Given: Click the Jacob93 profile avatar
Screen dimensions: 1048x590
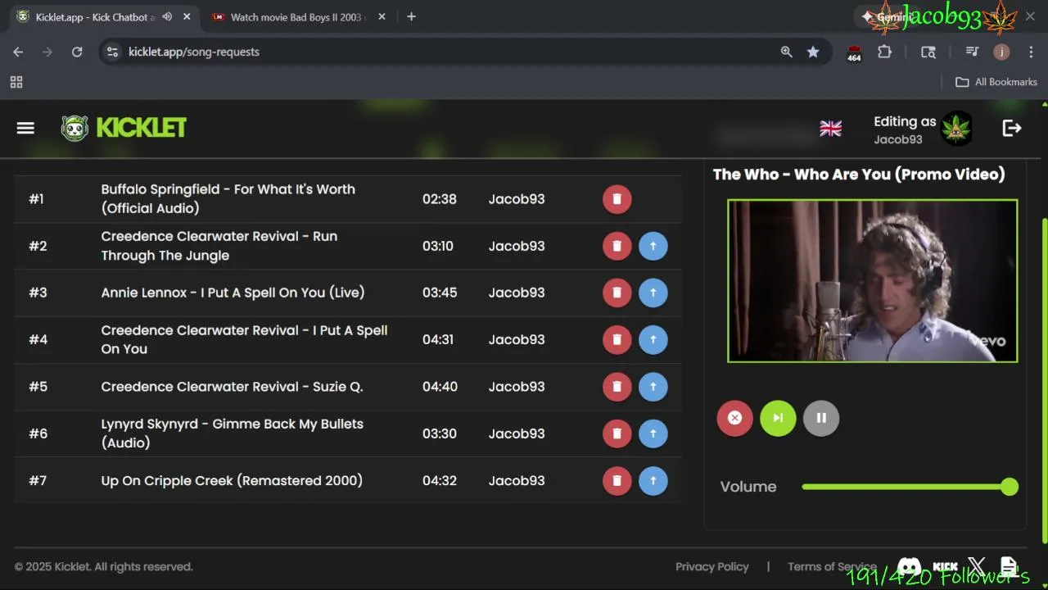Looking at the screenshot, I should [956, 129].
